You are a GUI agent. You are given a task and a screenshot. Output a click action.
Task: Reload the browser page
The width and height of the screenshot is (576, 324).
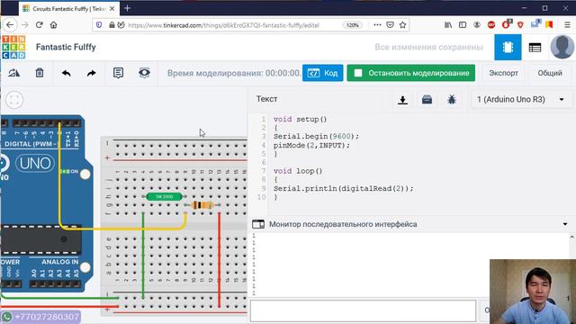point(40,25)
